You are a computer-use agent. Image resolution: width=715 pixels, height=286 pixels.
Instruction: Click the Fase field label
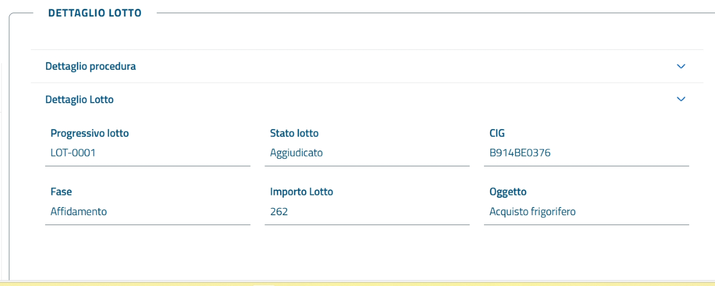tap(61, 192)
